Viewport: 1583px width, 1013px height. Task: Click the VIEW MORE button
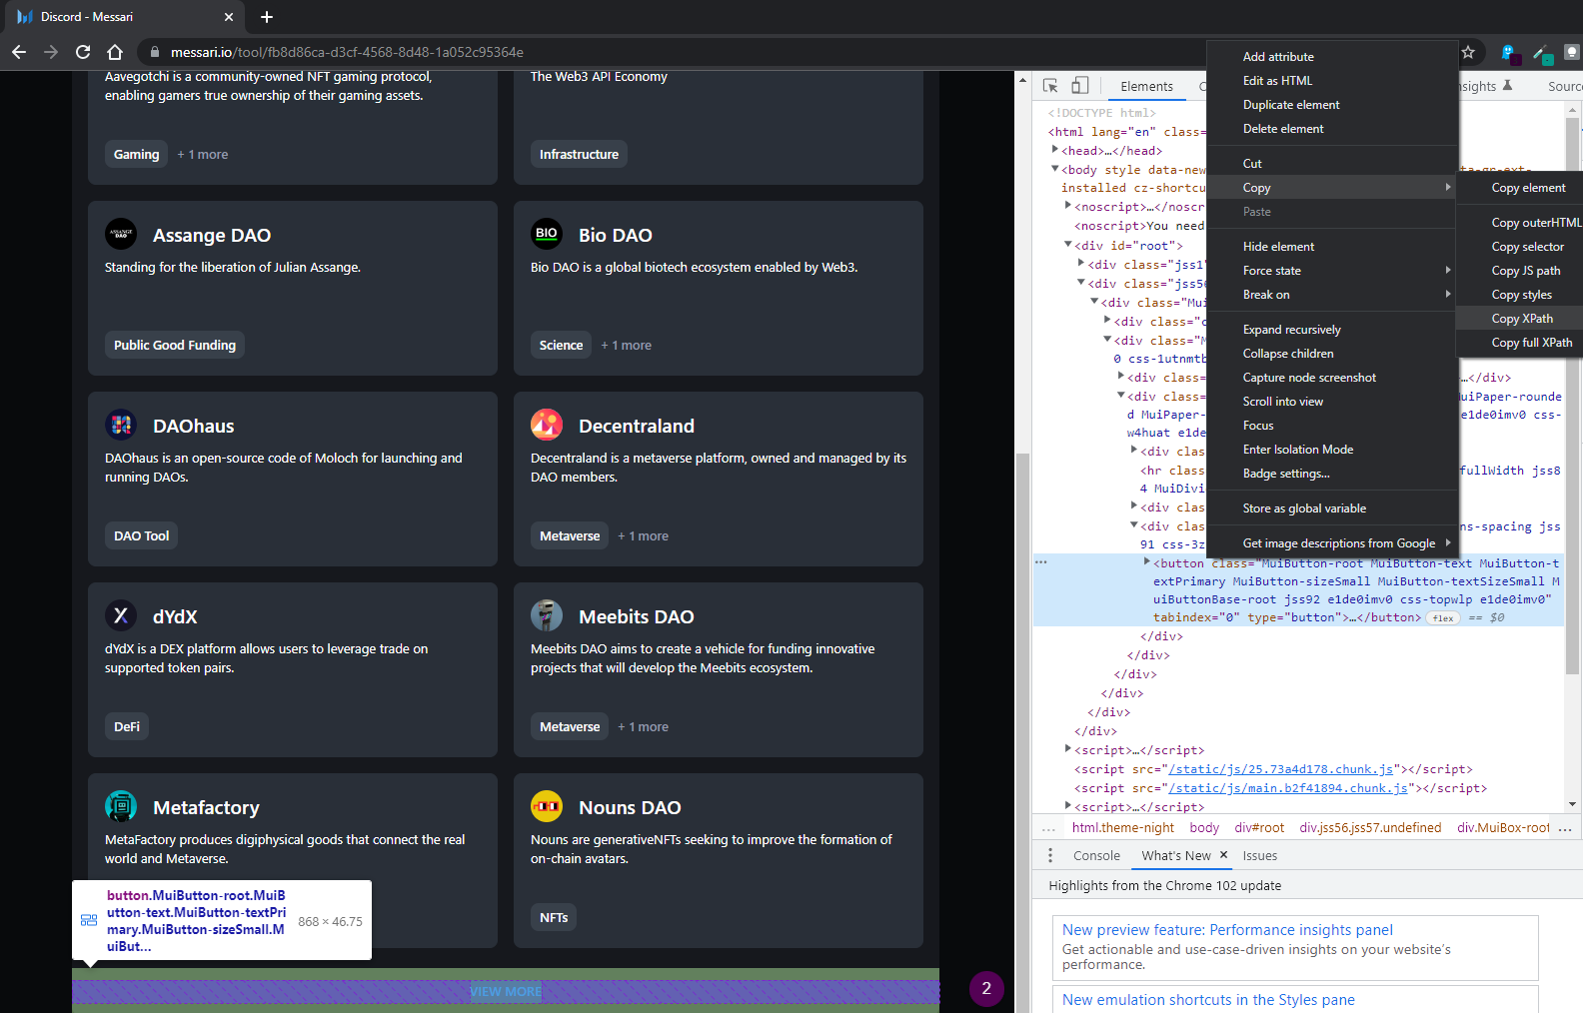506,992
